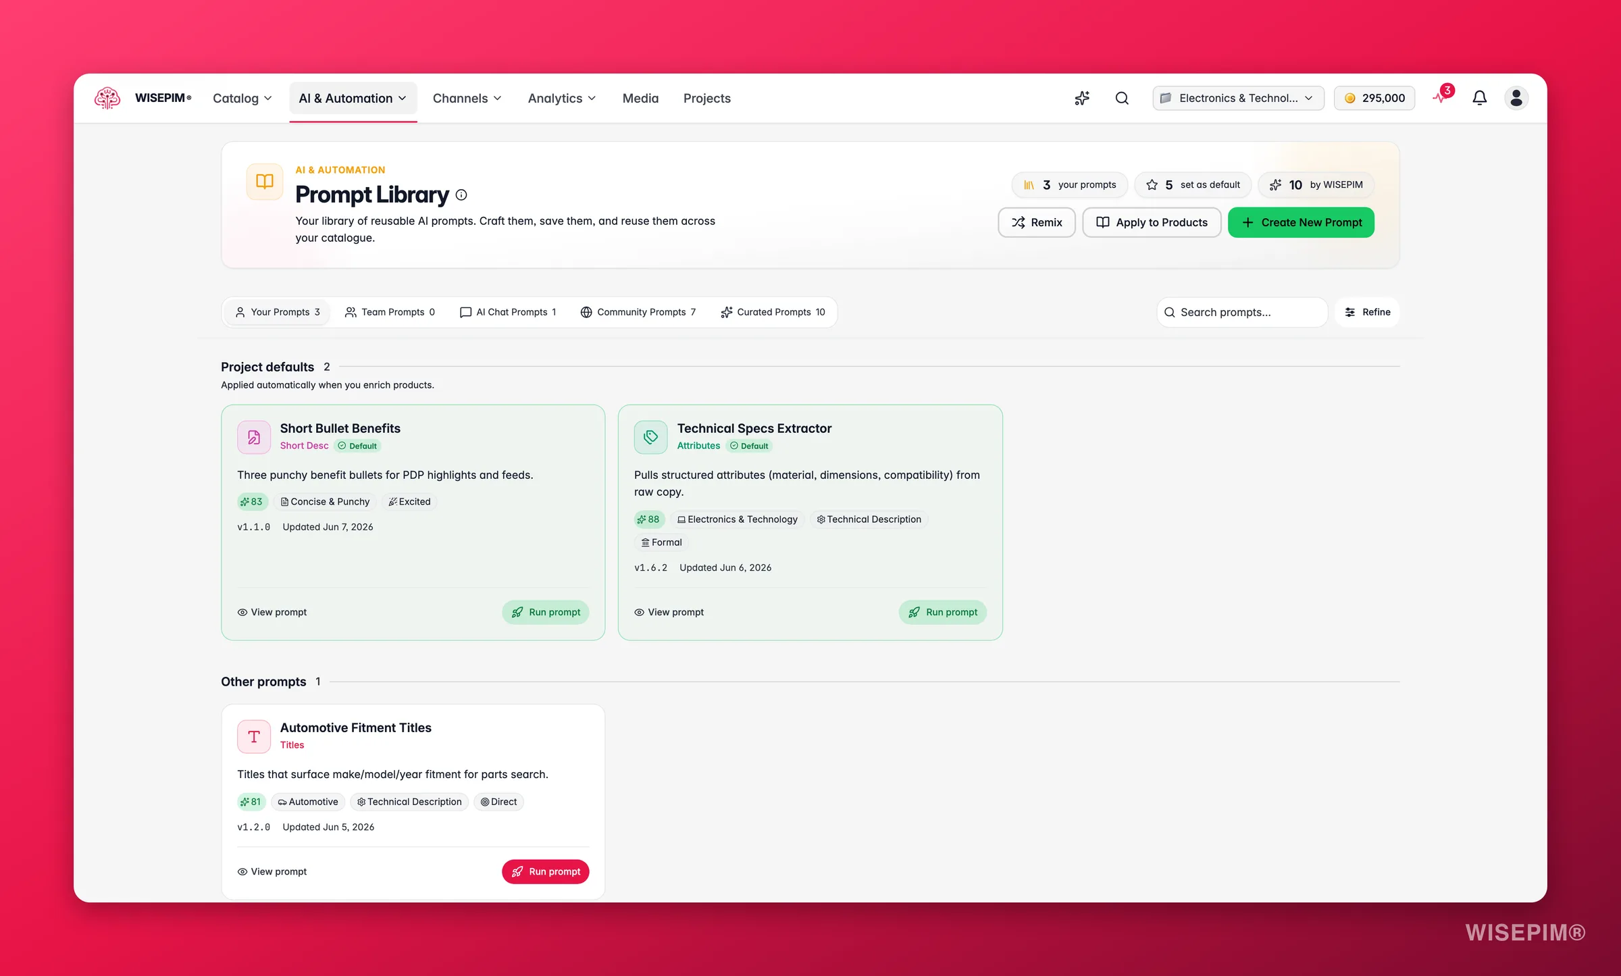Click the Search prompts field
The width and height of the screenshot is (1621, 976).
point(1242,312)
